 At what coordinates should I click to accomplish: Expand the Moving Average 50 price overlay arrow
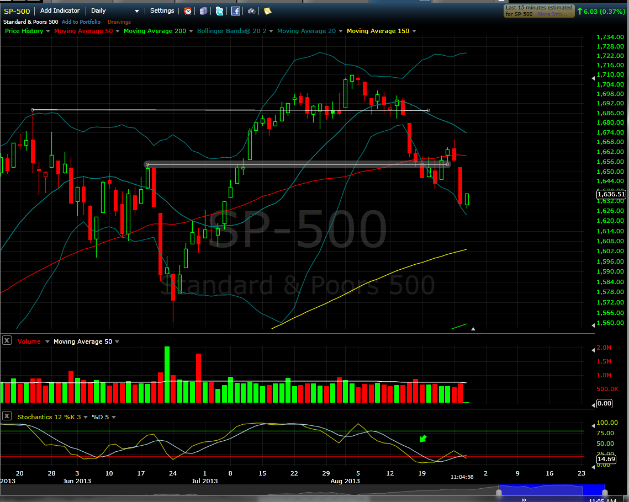pyautogui.click(x=118, y=31)
